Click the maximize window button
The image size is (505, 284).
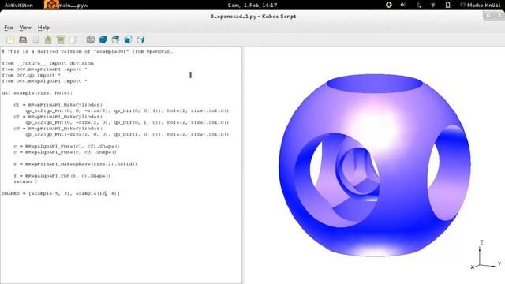coord(488,16)
